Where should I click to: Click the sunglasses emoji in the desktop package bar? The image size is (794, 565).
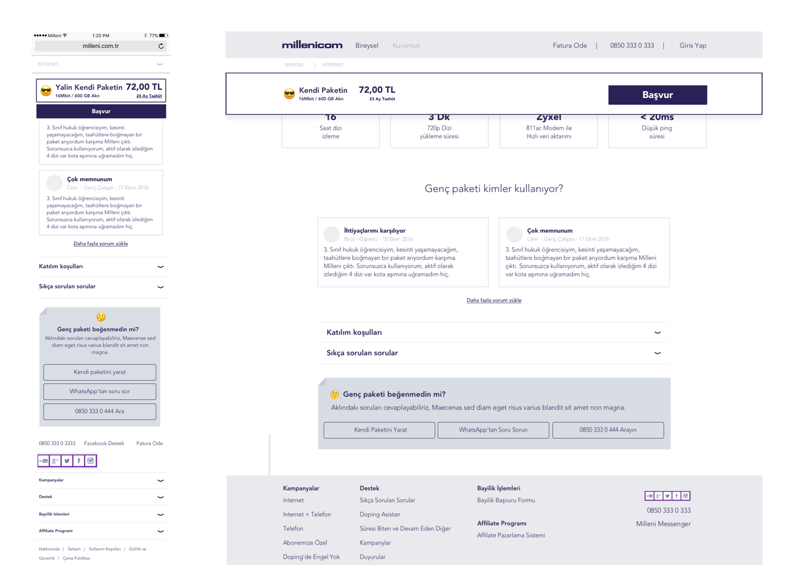tap(289, 94)
